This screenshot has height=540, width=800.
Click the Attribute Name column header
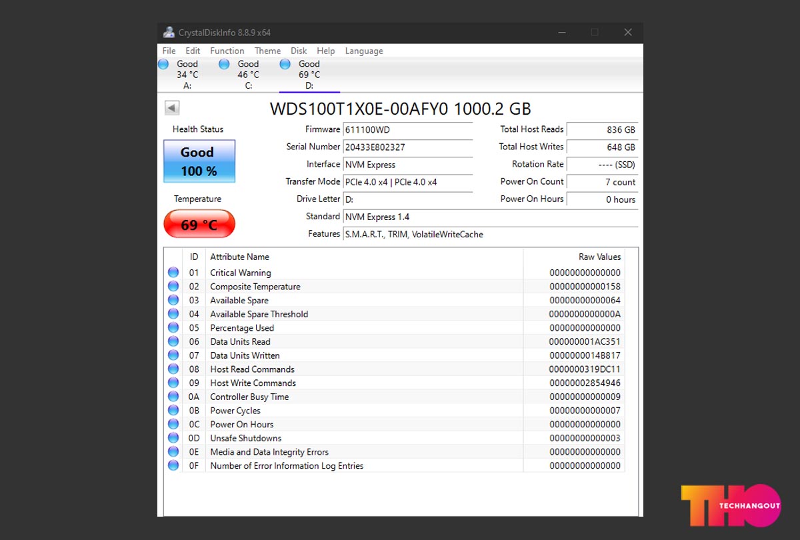[x=364, y=257]
